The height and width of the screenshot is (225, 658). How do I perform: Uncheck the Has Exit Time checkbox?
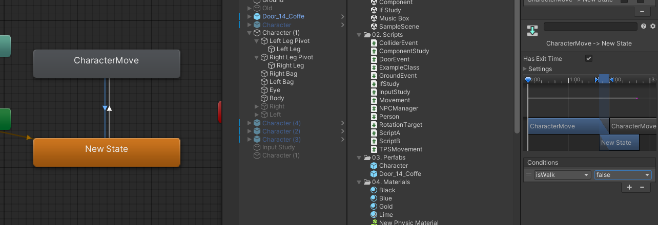coord(589,59)
